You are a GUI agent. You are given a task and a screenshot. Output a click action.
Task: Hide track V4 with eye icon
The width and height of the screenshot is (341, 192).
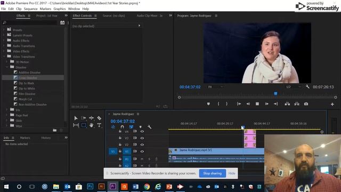142,132
